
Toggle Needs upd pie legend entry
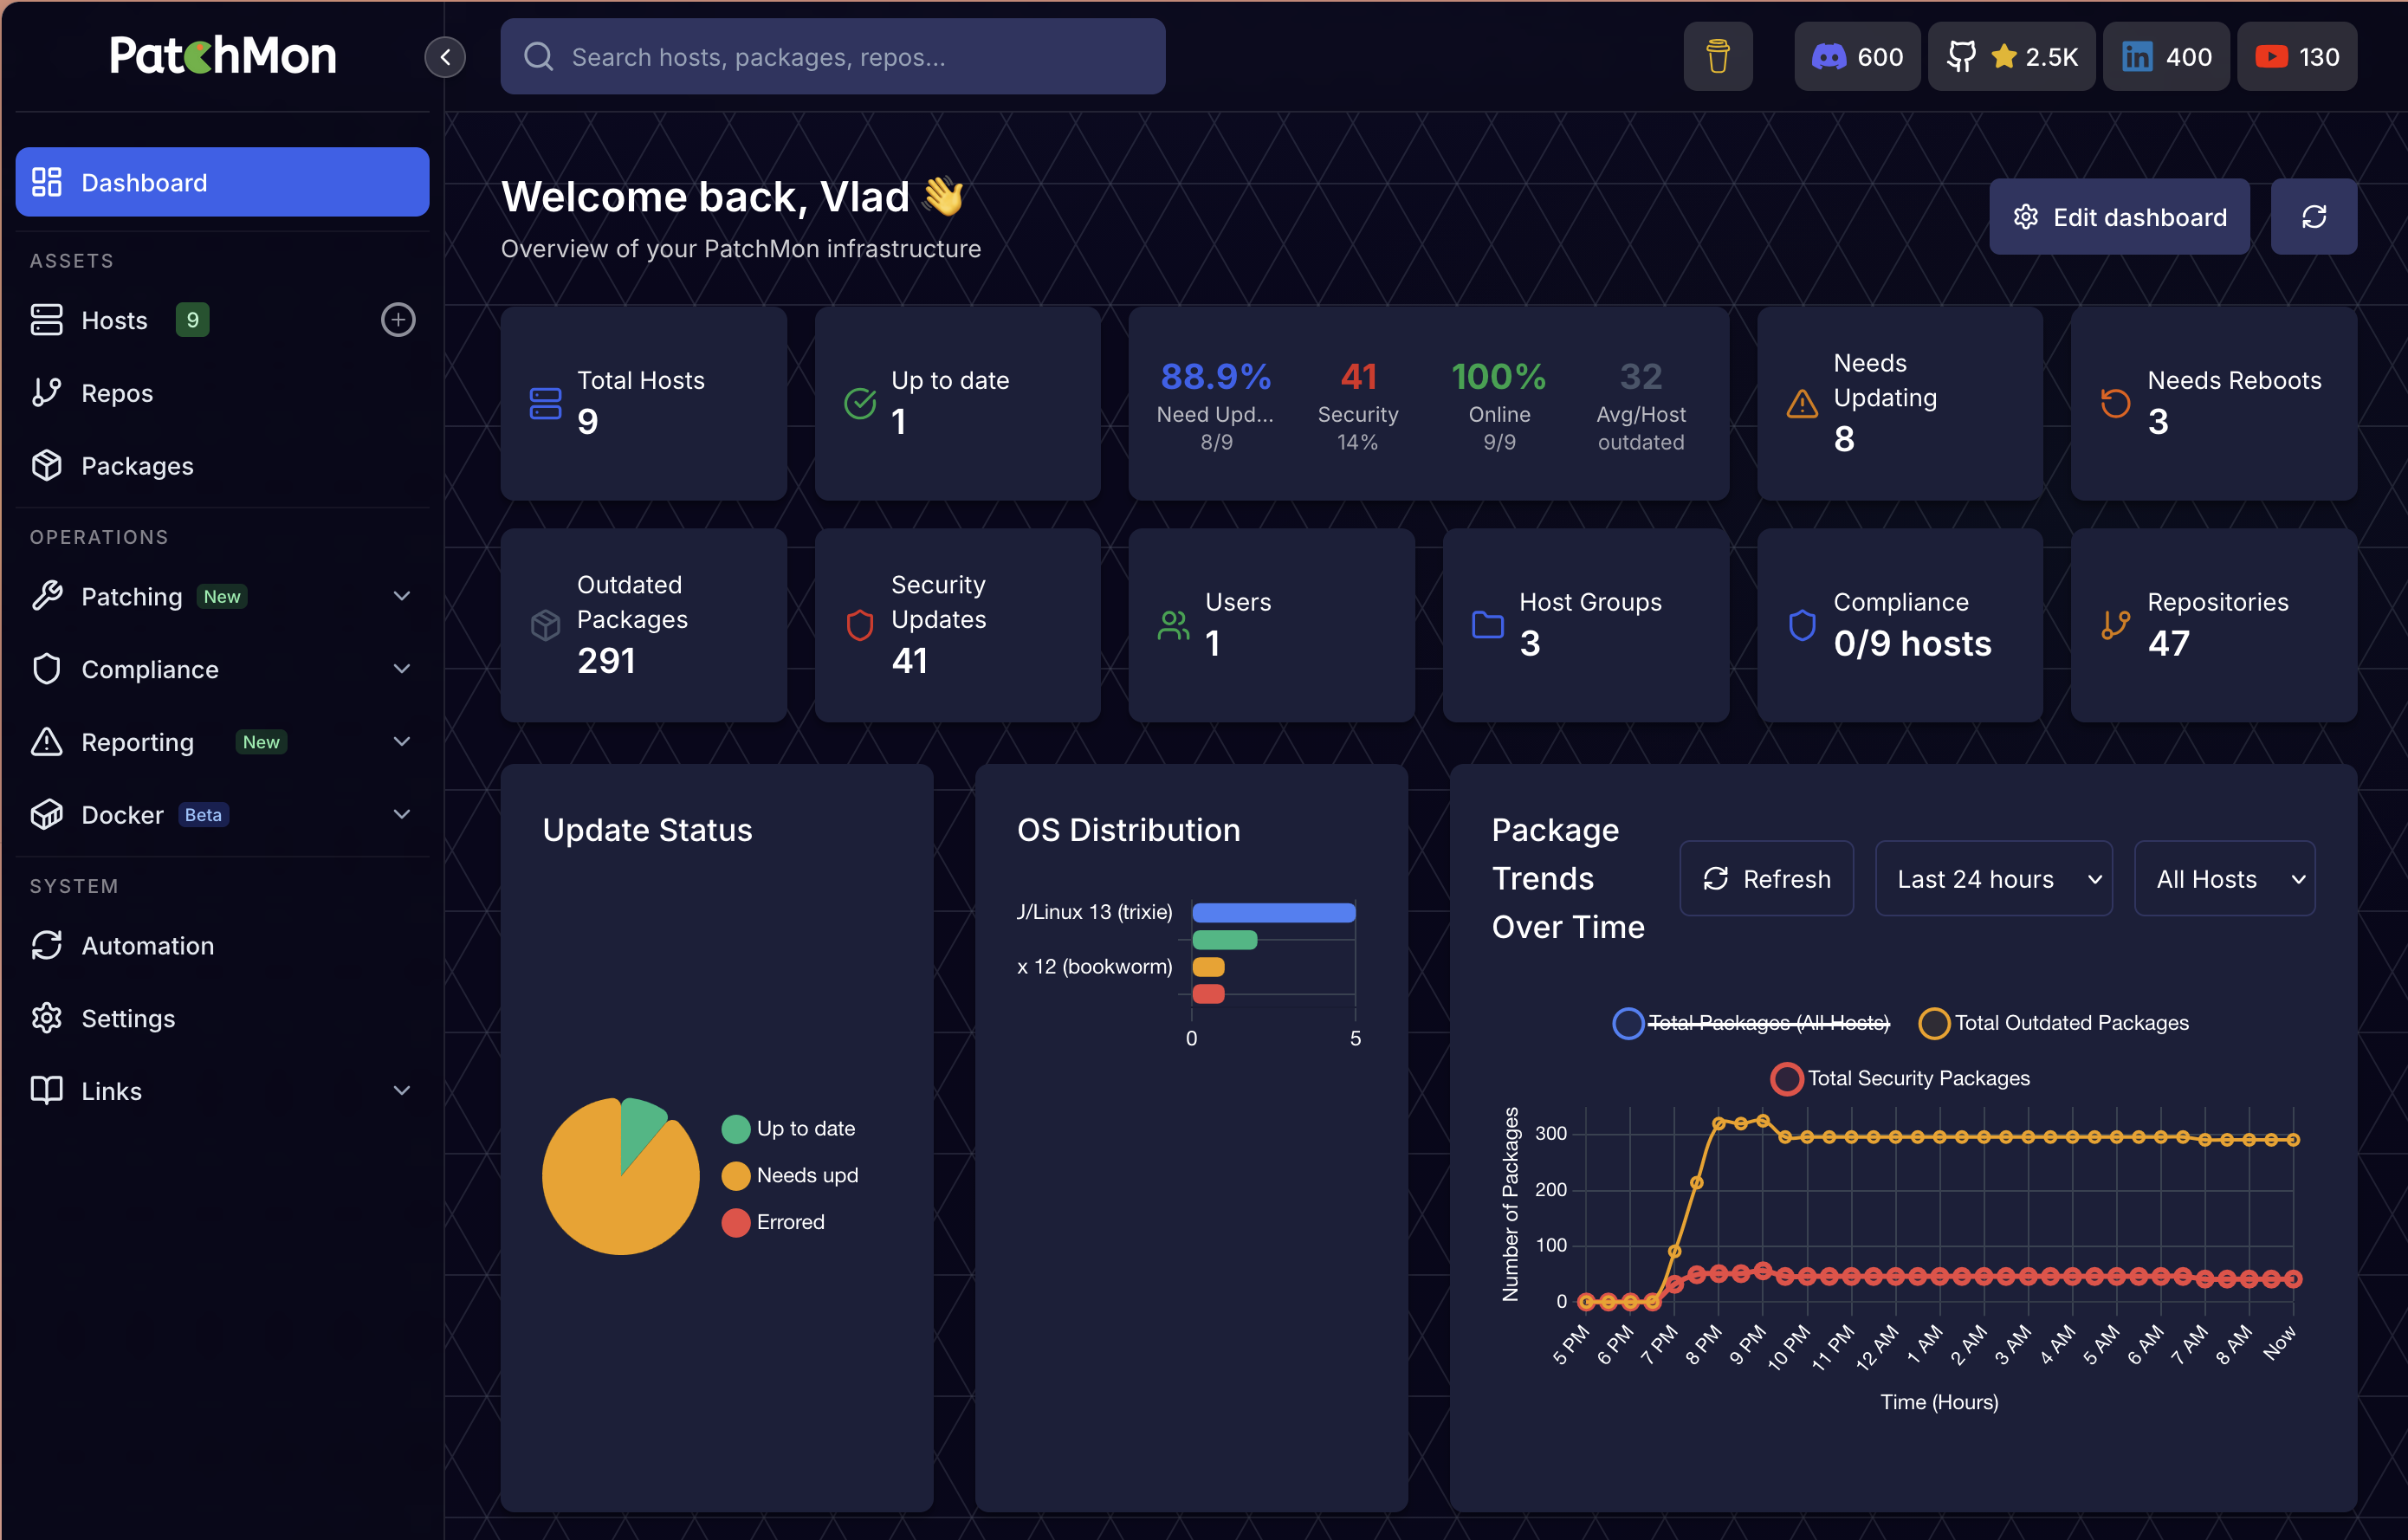(x=790, y=1175)
